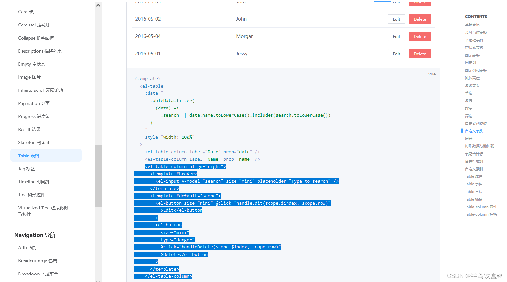Viewport: 507px width, 282px height.
Task: Open Infinite Scroll 无限滚动 page
Action: (x=41, y=90)
